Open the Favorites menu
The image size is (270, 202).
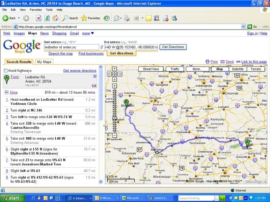click(36, 10)
